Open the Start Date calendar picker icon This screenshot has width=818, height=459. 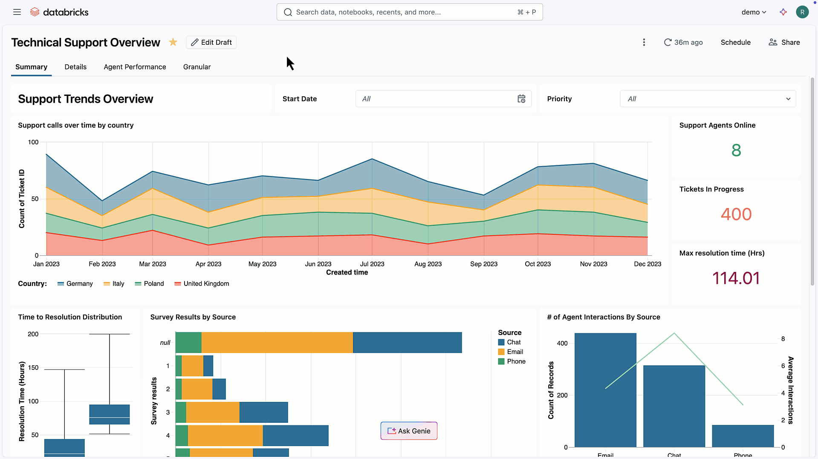521,99
